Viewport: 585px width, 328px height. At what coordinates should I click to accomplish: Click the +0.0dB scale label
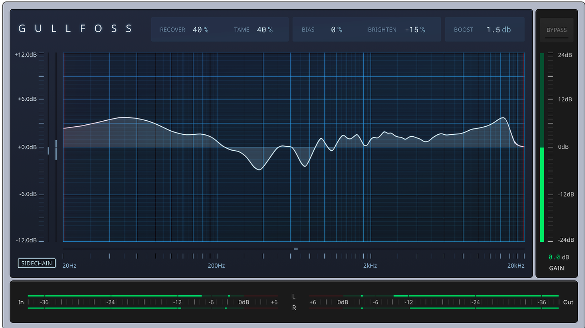point(27,147)
